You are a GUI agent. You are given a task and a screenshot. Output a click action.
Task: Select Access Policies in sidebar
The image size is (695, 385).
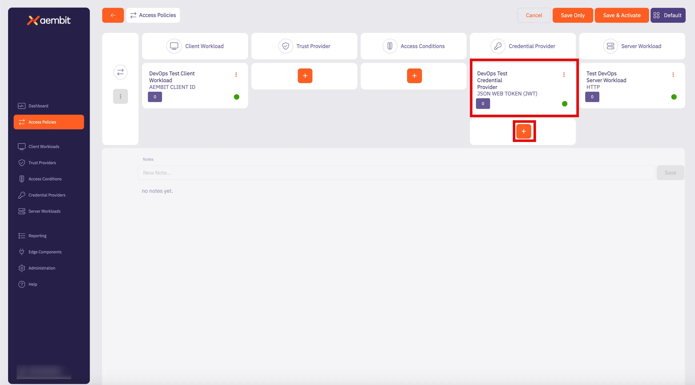coord(49,122)
